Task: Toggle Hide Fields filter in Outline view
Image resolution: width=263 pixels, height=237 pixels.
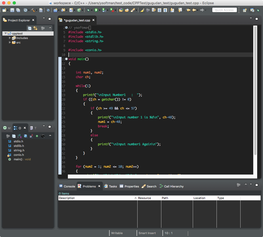Action: pos(26,136)
